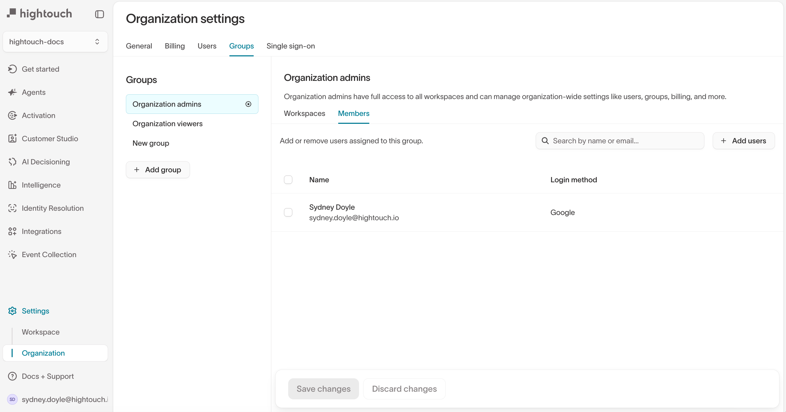Viewport: 786px width, 412px height.
Task: Click the Organization admins badge icon
Action: click(x=248, y=104)
